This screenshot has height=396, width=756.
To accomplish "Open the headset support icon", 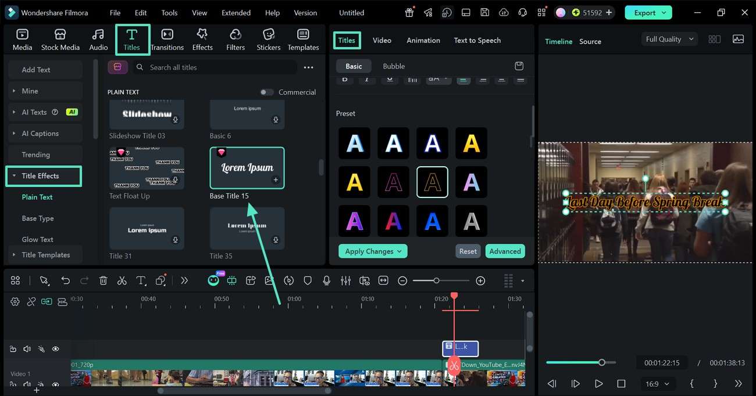I will point(522,12).
